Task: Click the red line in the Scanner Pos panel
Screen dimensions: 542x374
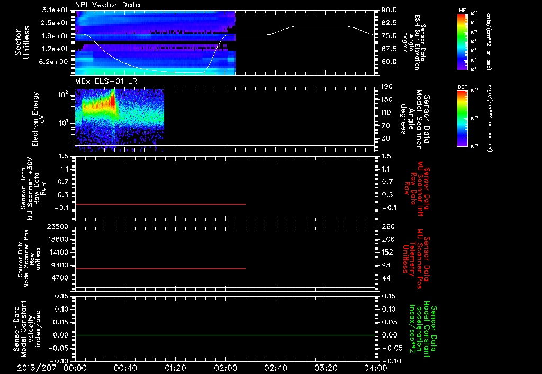Action: tap(160, 268)
